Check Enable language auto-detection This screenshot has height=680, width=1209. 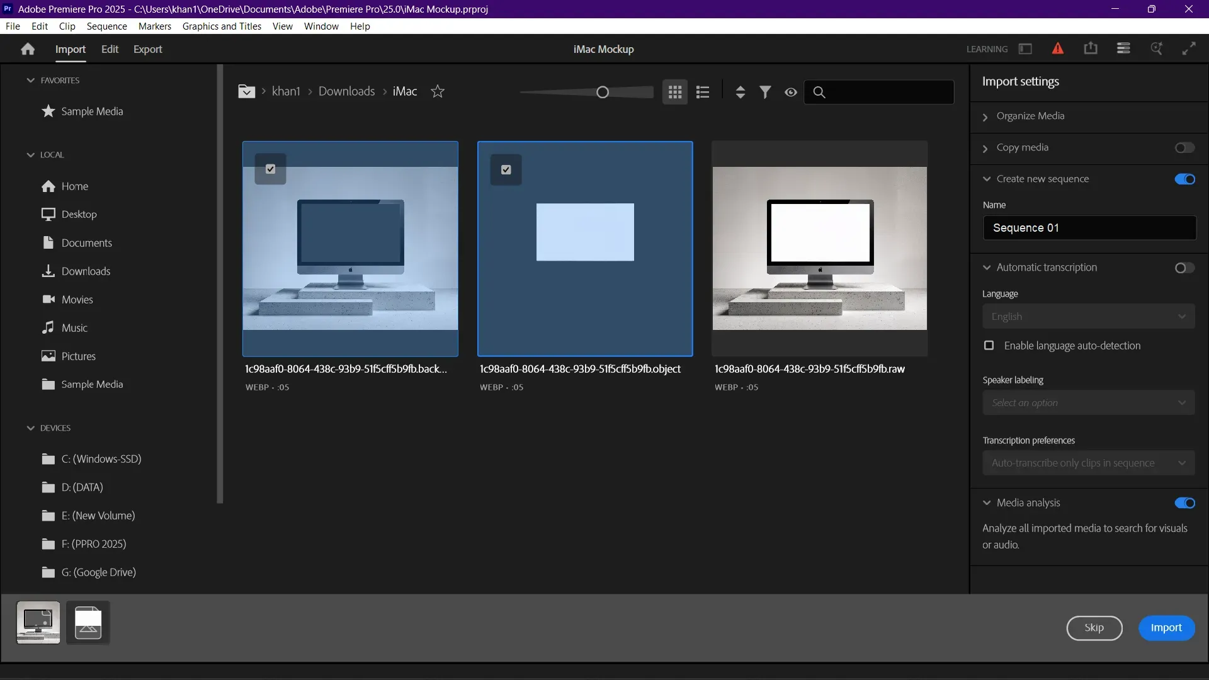[x=988, y=346]
